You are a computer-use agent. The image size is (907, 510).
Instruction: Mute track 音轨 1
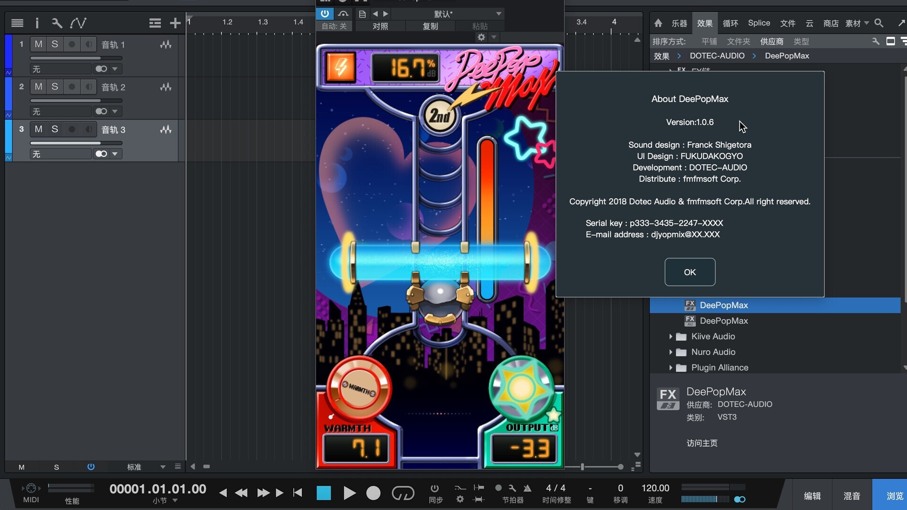click(x=38, y=44)
